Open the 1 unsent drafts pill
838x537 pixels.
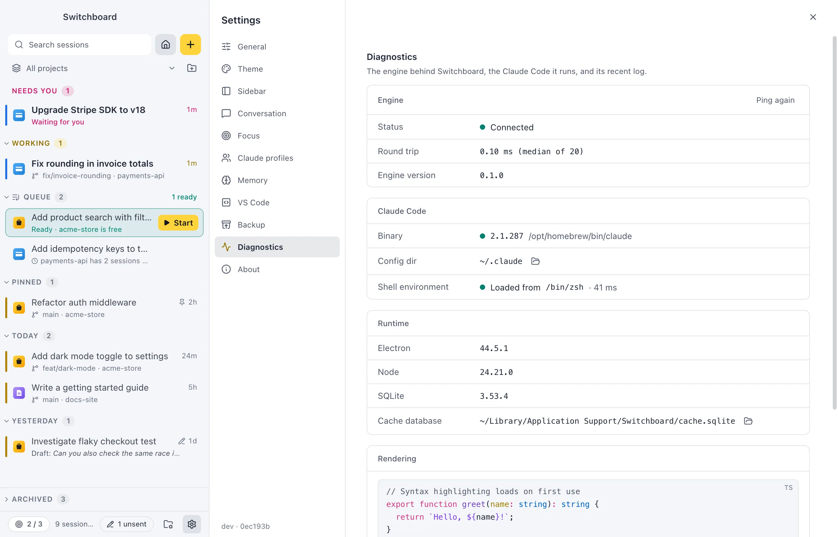pos(127,524)
